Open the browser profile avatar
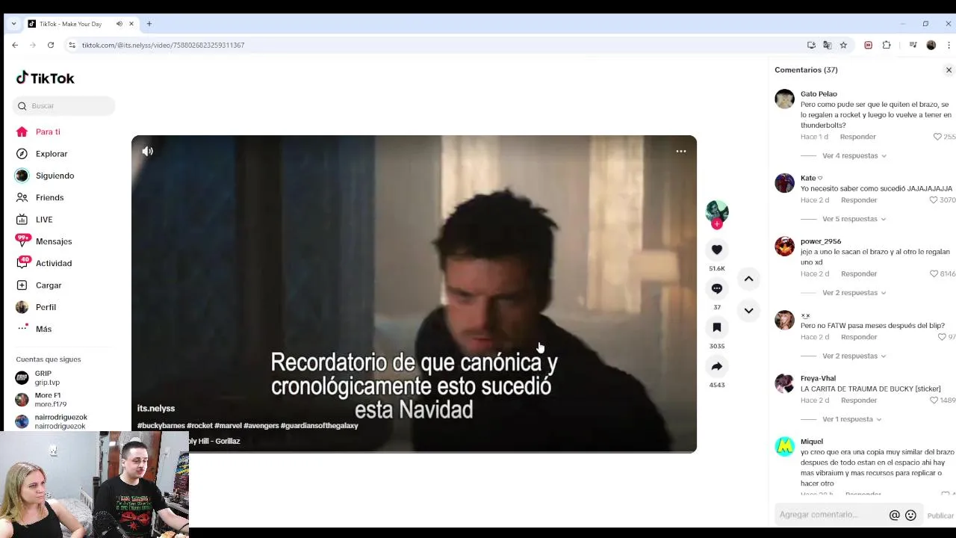Screen dimensions: 956x538 tap(931, 45)
